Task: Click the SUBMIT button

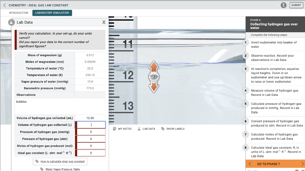Action: (296, 5)
